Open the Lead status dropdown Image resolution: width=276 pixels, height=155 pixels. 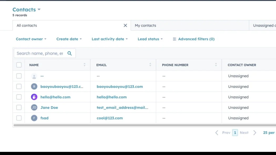pos(150,39)
